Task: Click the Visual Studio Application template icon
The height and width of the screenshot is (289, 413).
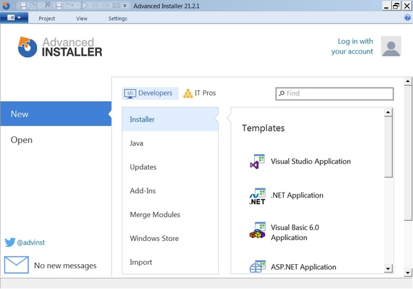Action: [257, 162]
